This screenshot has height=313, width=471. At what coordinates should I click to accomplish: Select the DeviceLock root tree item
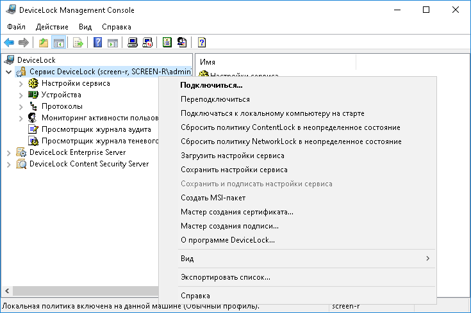37,60
